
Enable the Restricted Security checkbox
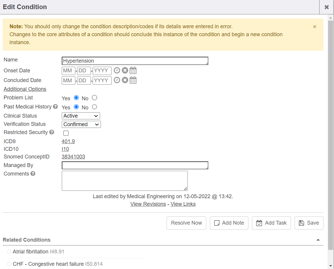(x=66, y=133)
